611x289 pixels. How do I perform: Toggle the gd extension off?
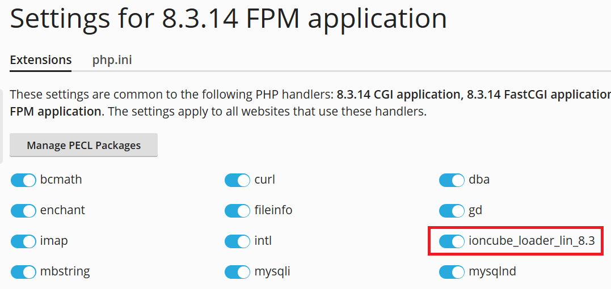coord(452,211)
